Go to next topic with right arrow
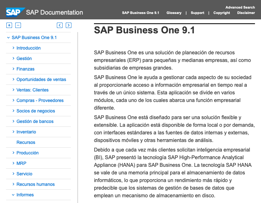261x203 pixels. [69, 25]
